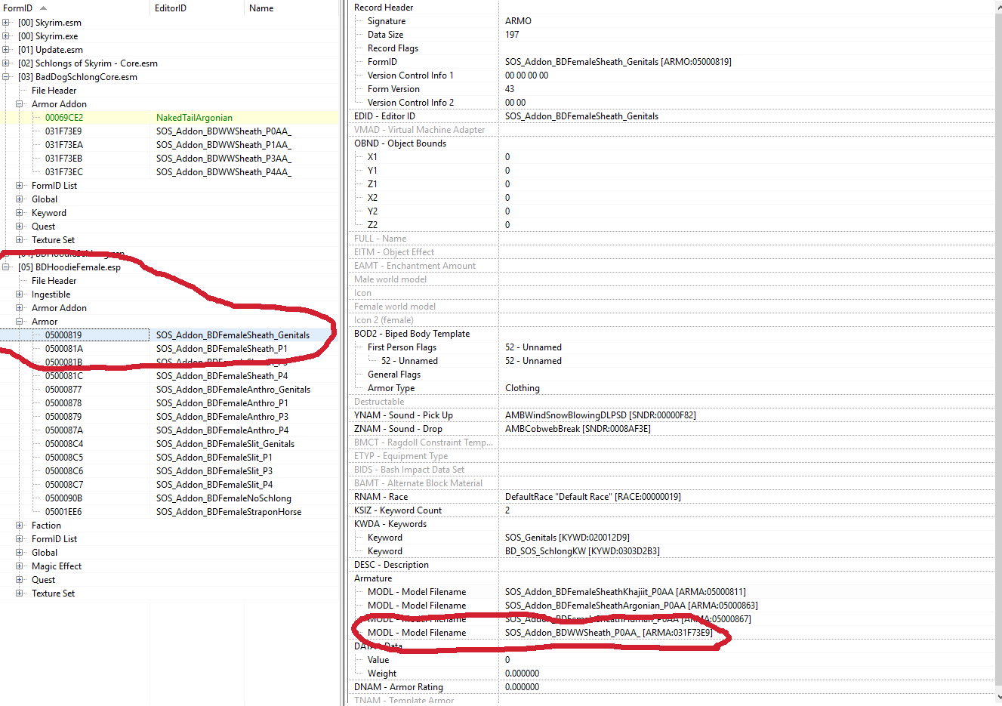Select the NakedTailArgonian record 00069CE2
This screenshot has width=1002, height=706.
[169, 118]
